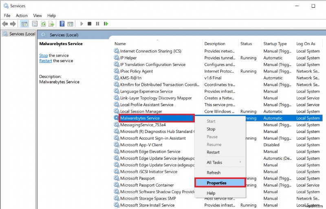Toggle the Show/Hide Console Tree toolbar icon
The image size is (326, 209).
pyautogui.click(x=24, y=24)
